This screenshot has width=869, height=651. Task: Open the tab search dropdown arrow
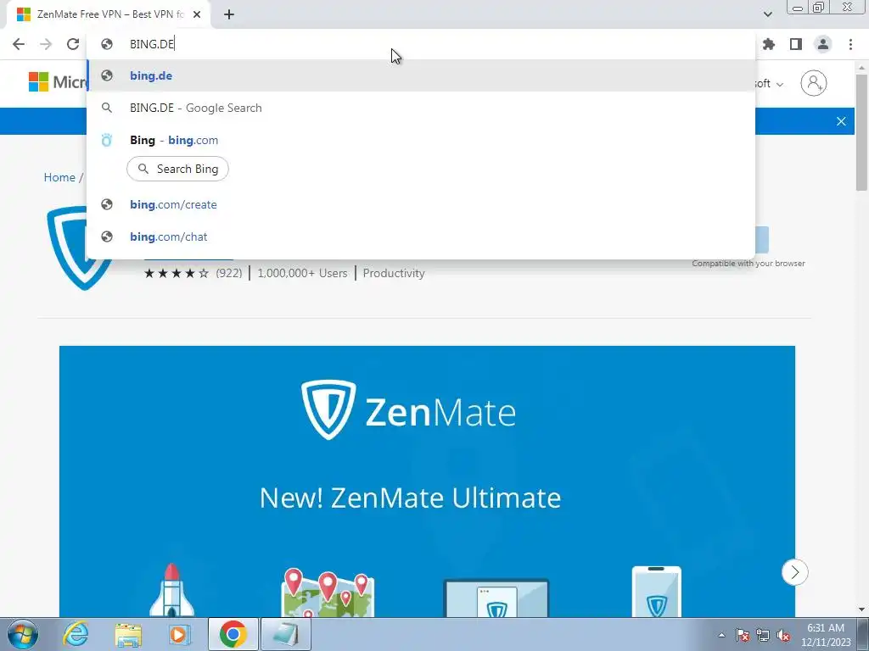click(x=767, y=14)
